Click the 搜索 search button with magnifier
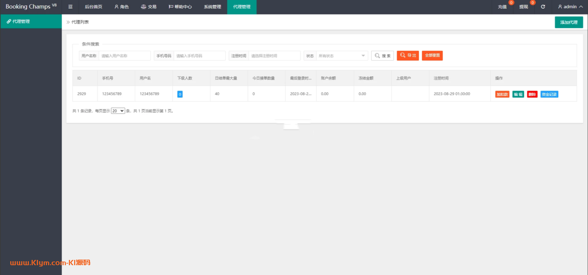The height and width of the screenshot is (275, 588). tap(383, 56)
